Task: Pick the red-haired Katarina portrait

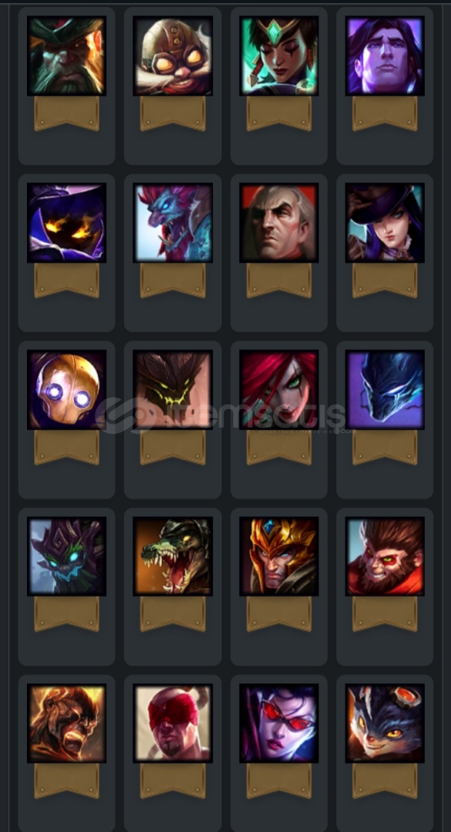Action: pos(279,390)
